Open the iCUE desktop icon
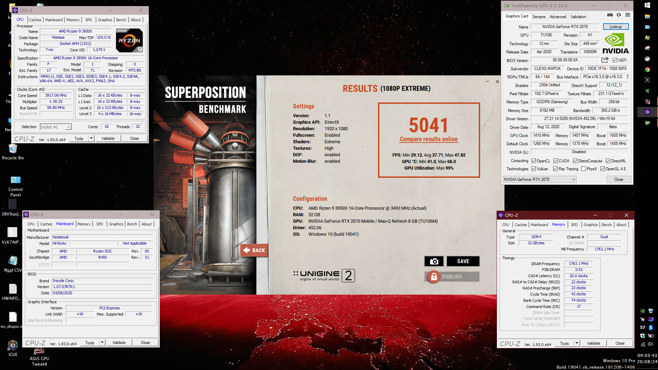Image resolution: width=658 pixels, height=370 pixels. click(x=13, y=348)
